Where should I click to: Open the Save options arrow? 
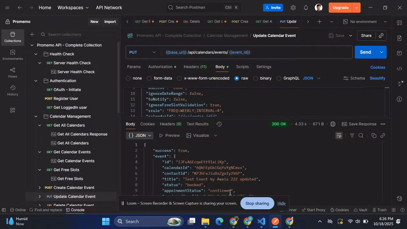tap(351, 35)
